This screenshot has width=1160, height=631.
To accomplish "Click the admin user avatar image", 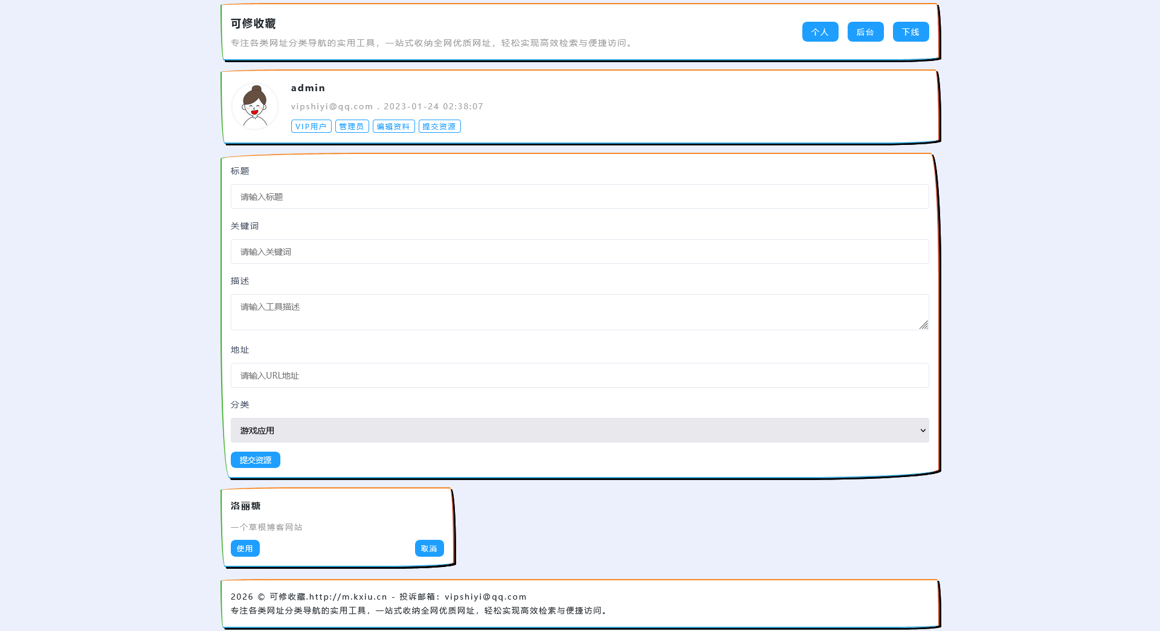I will pyautogui.click(x=255, y=106).
